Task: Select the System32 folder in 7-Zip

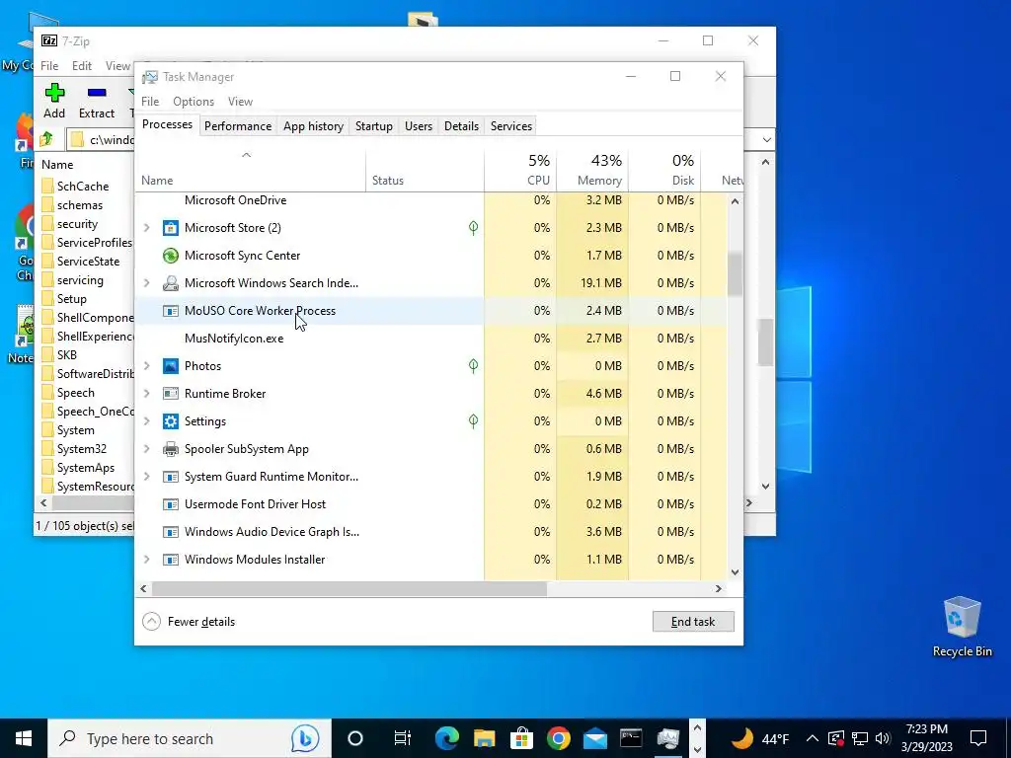Action: pyautogui.click(x=82, y=449)
